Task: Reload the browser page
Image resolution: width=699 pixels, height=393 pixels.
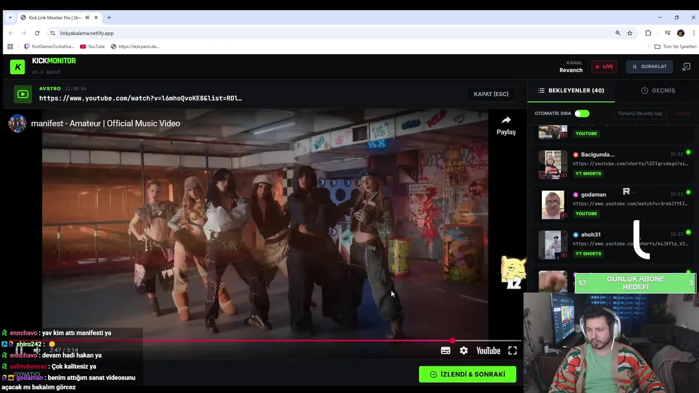Action: [37, 33]
